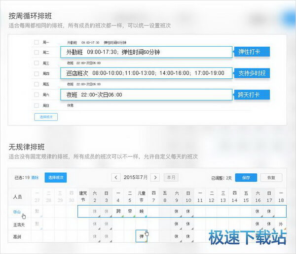Check the 周一 Monday checkbox

[37, 42]
